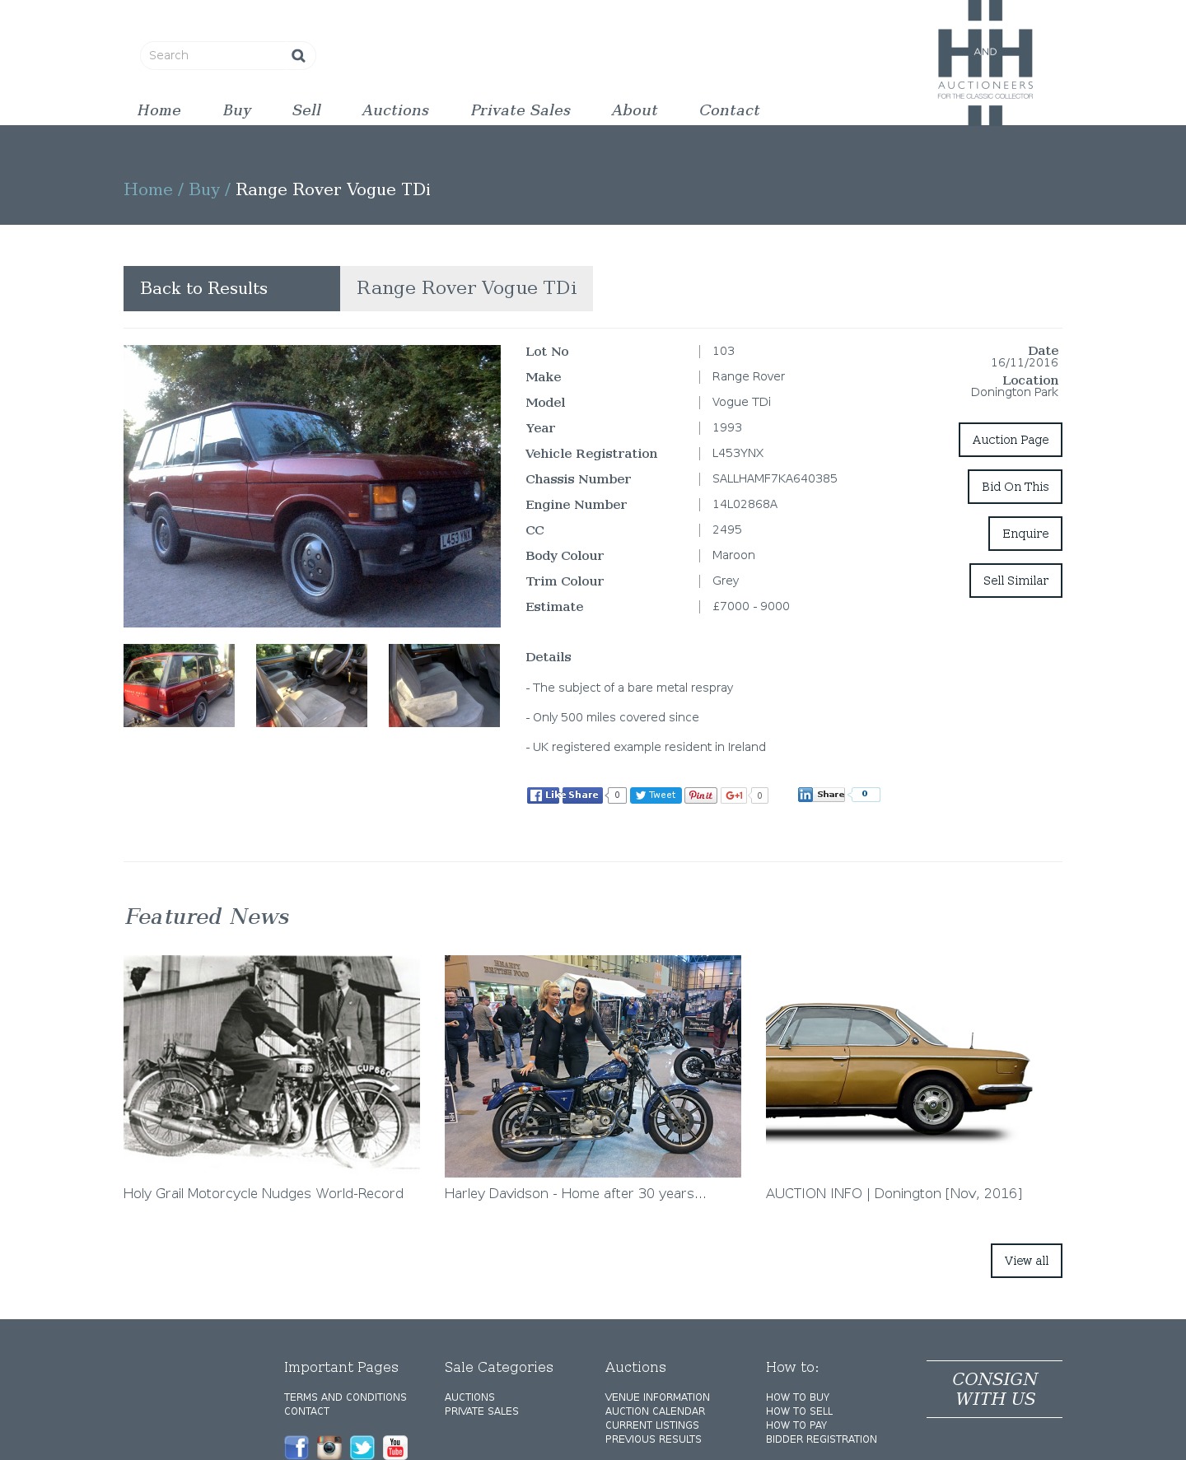Viewport: 1186px width, 1460px height.
Task: Open the Facebook footer icon
Action: [x=296, y=1447]
